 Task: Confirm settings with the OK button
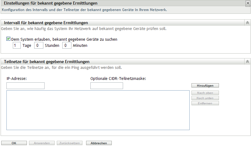(14, 143)
